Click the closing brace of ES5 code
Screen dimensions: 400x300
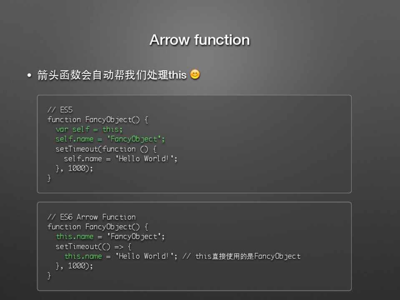pyautogui.click(x=49, y=178)
